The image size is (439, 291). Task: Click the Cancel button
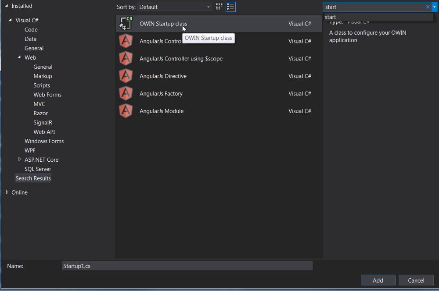(x=416, y=280)
